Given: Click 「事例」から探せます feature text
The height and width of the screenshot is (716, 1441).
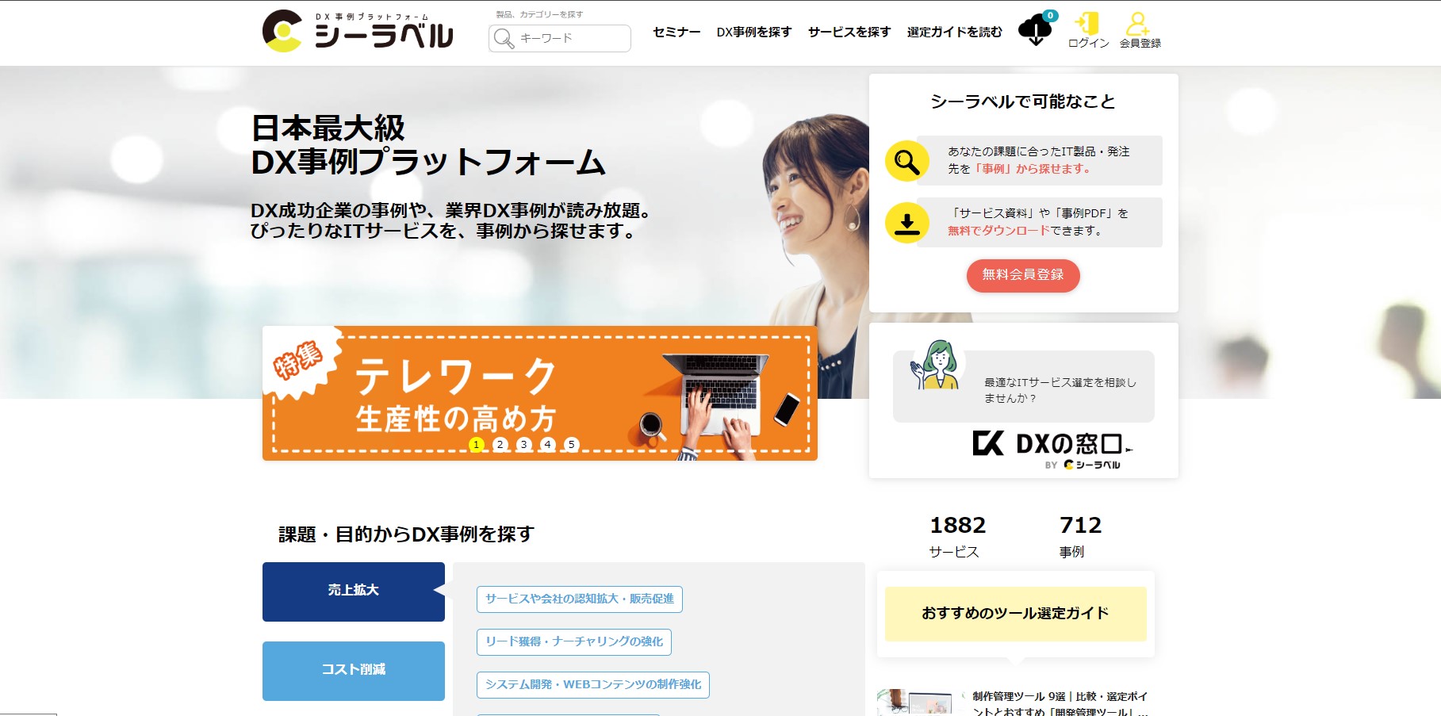Looking at the screenshot, I should pyautogui.click(x=1032, y=169).
